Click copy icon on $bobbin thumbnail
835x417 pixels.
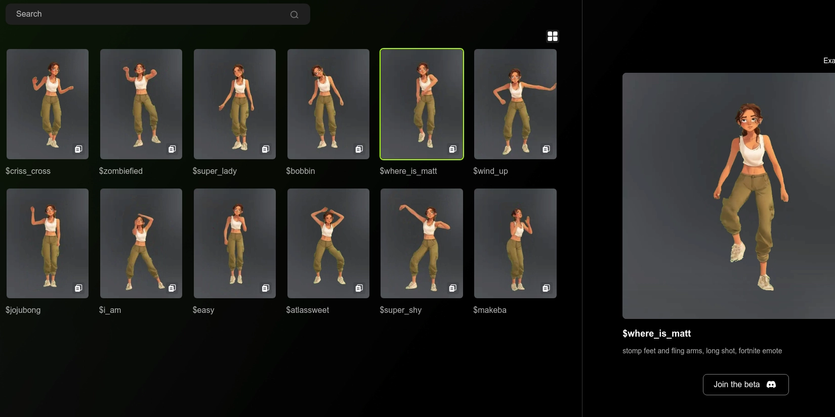click(x=359, y=149)
